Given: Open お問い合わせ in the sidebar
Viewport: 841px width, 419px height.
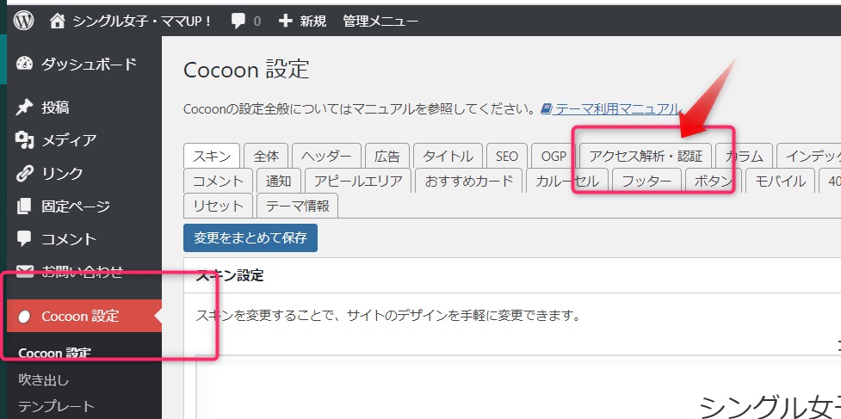Looking at the screenshot, I should 82,272.
